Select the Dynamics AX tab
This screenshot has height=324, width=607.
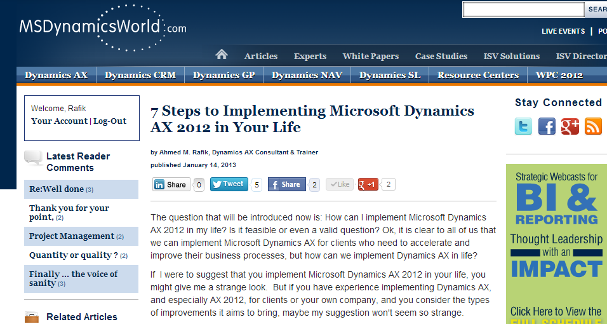pos(56,75)
